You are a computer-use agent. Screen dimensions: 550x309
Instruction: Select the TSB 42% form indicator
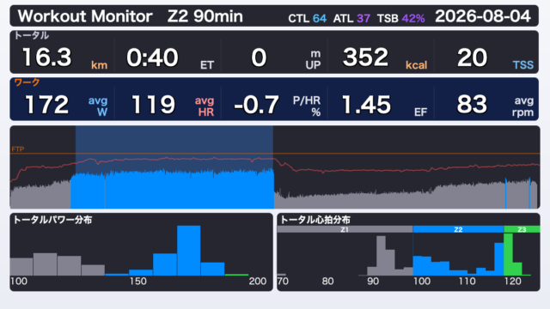pyautogui.click(x=401, y=18)
